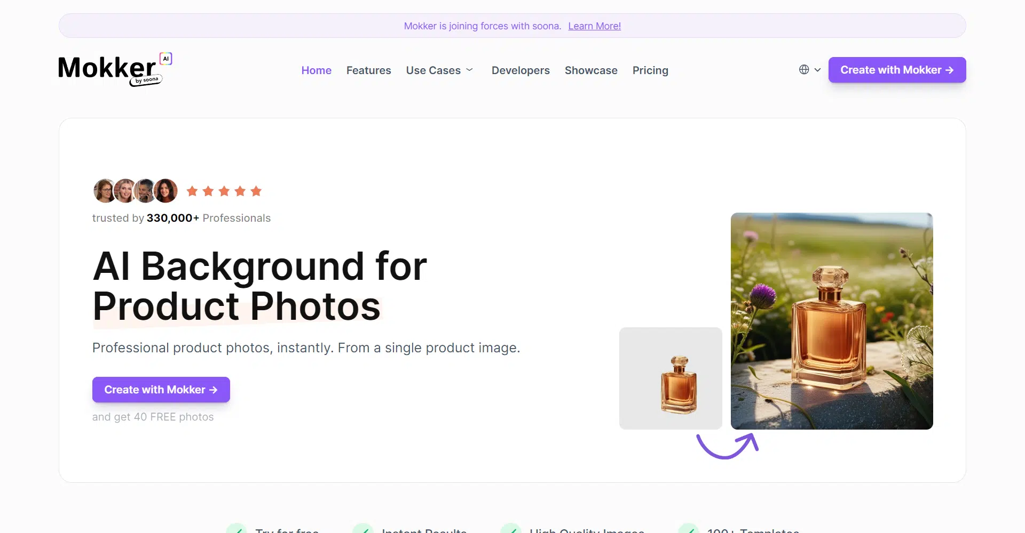Click the five-star rating icons
Image resolution: width=1025 pixels, height=533 pixels.
[x=224, y=191]
